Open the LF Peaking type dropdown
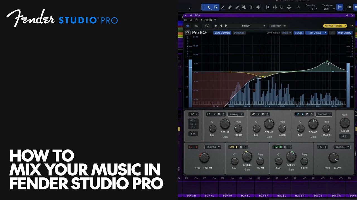This screenshot has height=200, width=357. (x=236, y=114)
